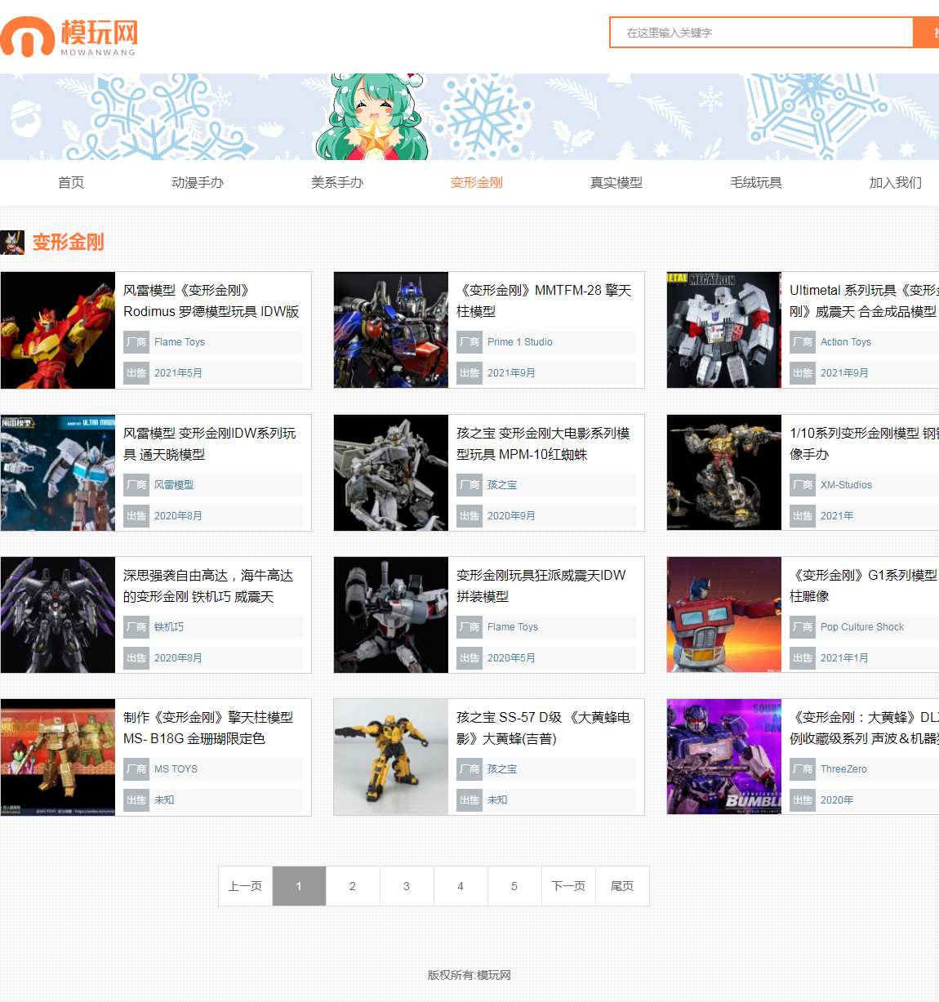This screenshot has width=939, height=1002.
Task: Open the MS-B18G gold Optimus thumbnail
Action: click(x=58, y=757)
